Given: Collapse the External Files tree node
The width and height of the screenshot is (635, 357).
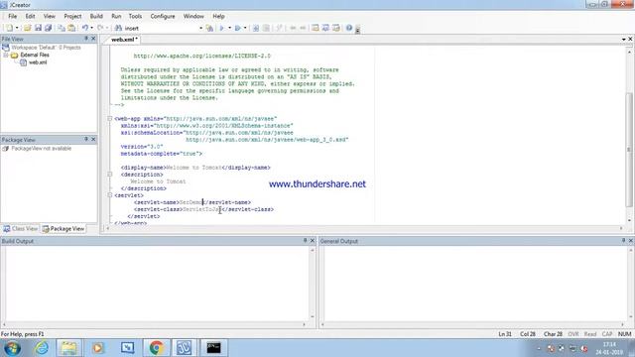Looking at the screenshot, I should 6,55.
